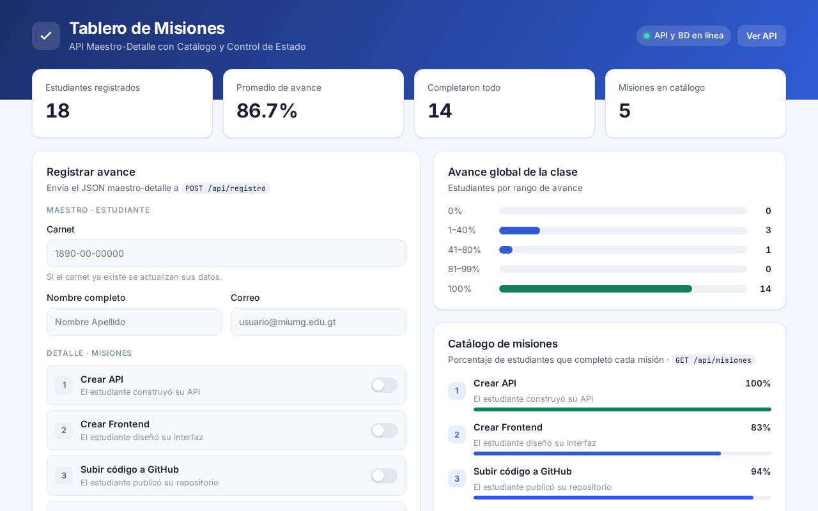The width and height of the screenshot is (818, 511).
Task: Click the Registrar avance heading
Action: [91, 172]
